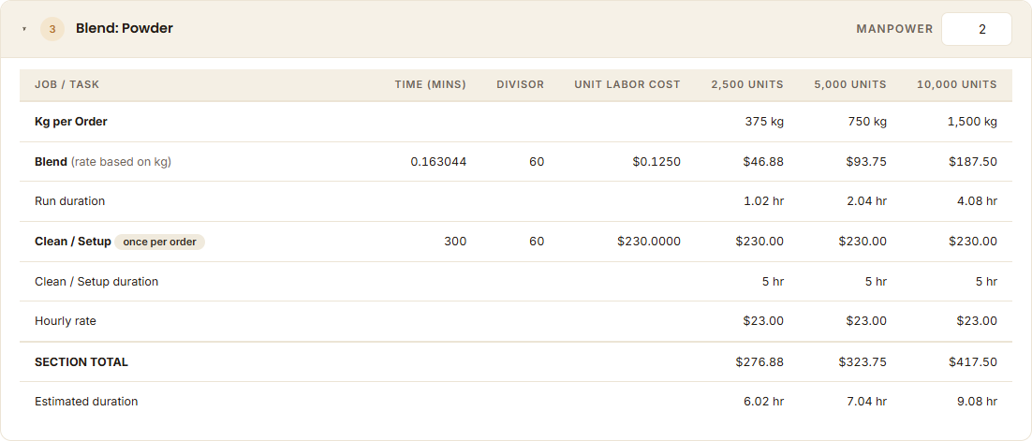Click the 4.08 hr run duration cell
Viewport: 1032px width, 441px height.
point(977,201)
